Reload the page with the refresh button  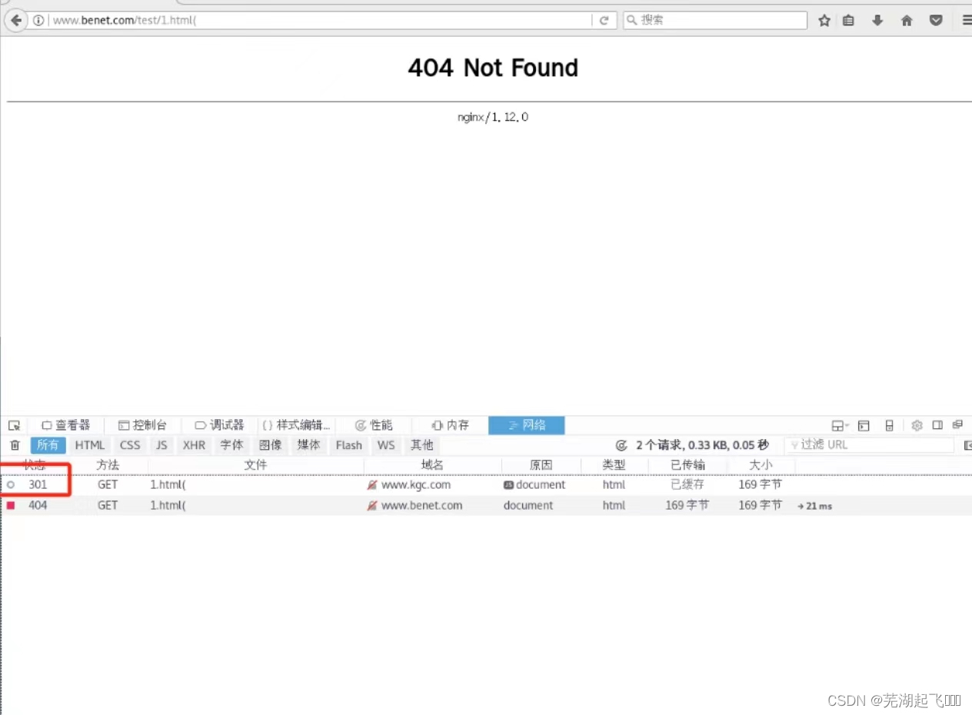coord(604,20)
